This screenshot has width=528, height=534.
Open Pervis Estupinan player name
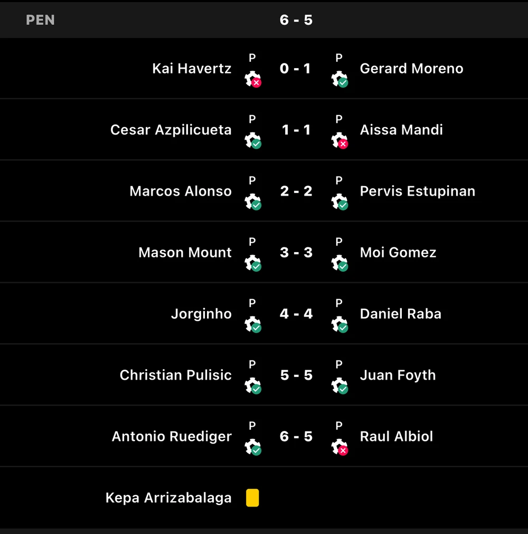(x=417, y=191)
